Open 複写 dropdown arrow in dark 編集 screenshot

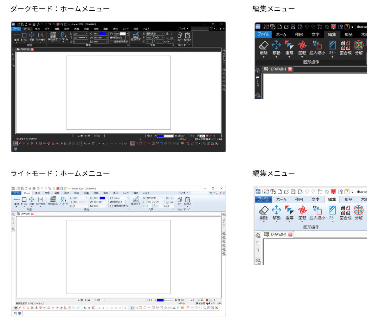click(289, 57)
